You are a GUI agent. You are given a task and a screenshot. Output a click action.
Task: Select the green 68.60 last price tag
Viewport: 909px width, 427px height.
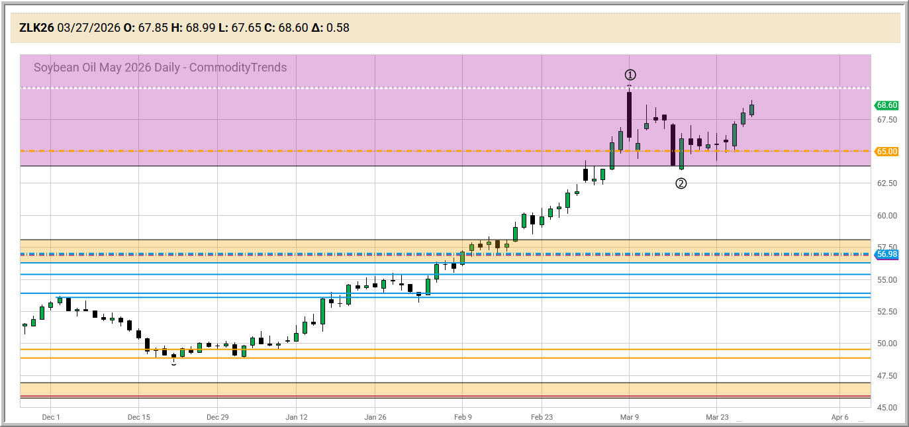click(x=886, y=105)
